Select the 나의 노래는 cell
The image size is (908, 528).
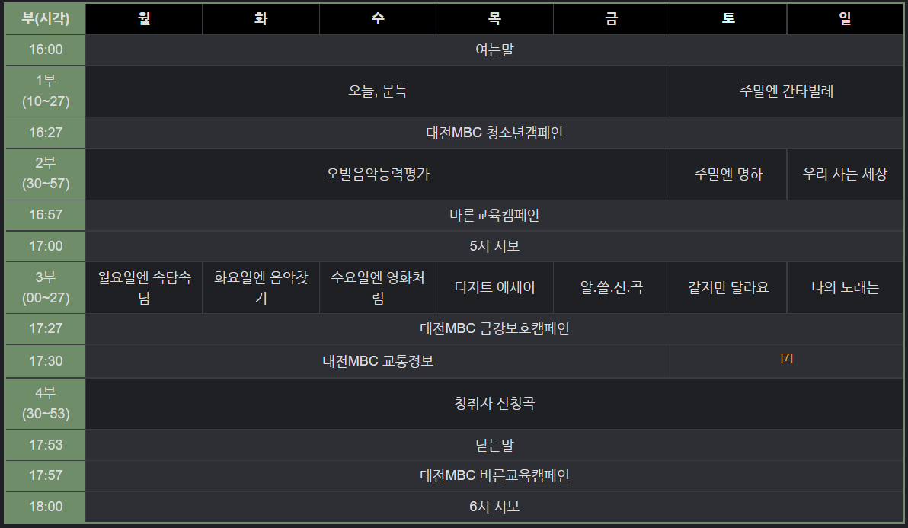845,288
